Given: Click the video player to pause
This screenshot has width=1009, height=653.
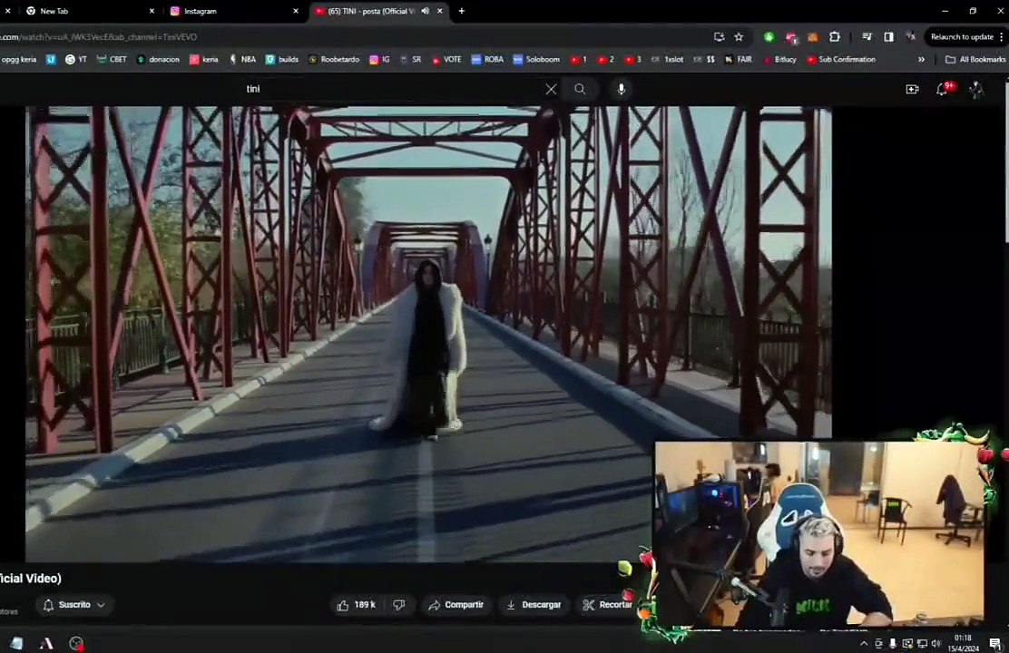Looking at the screenshot, I should click(428, 333).
